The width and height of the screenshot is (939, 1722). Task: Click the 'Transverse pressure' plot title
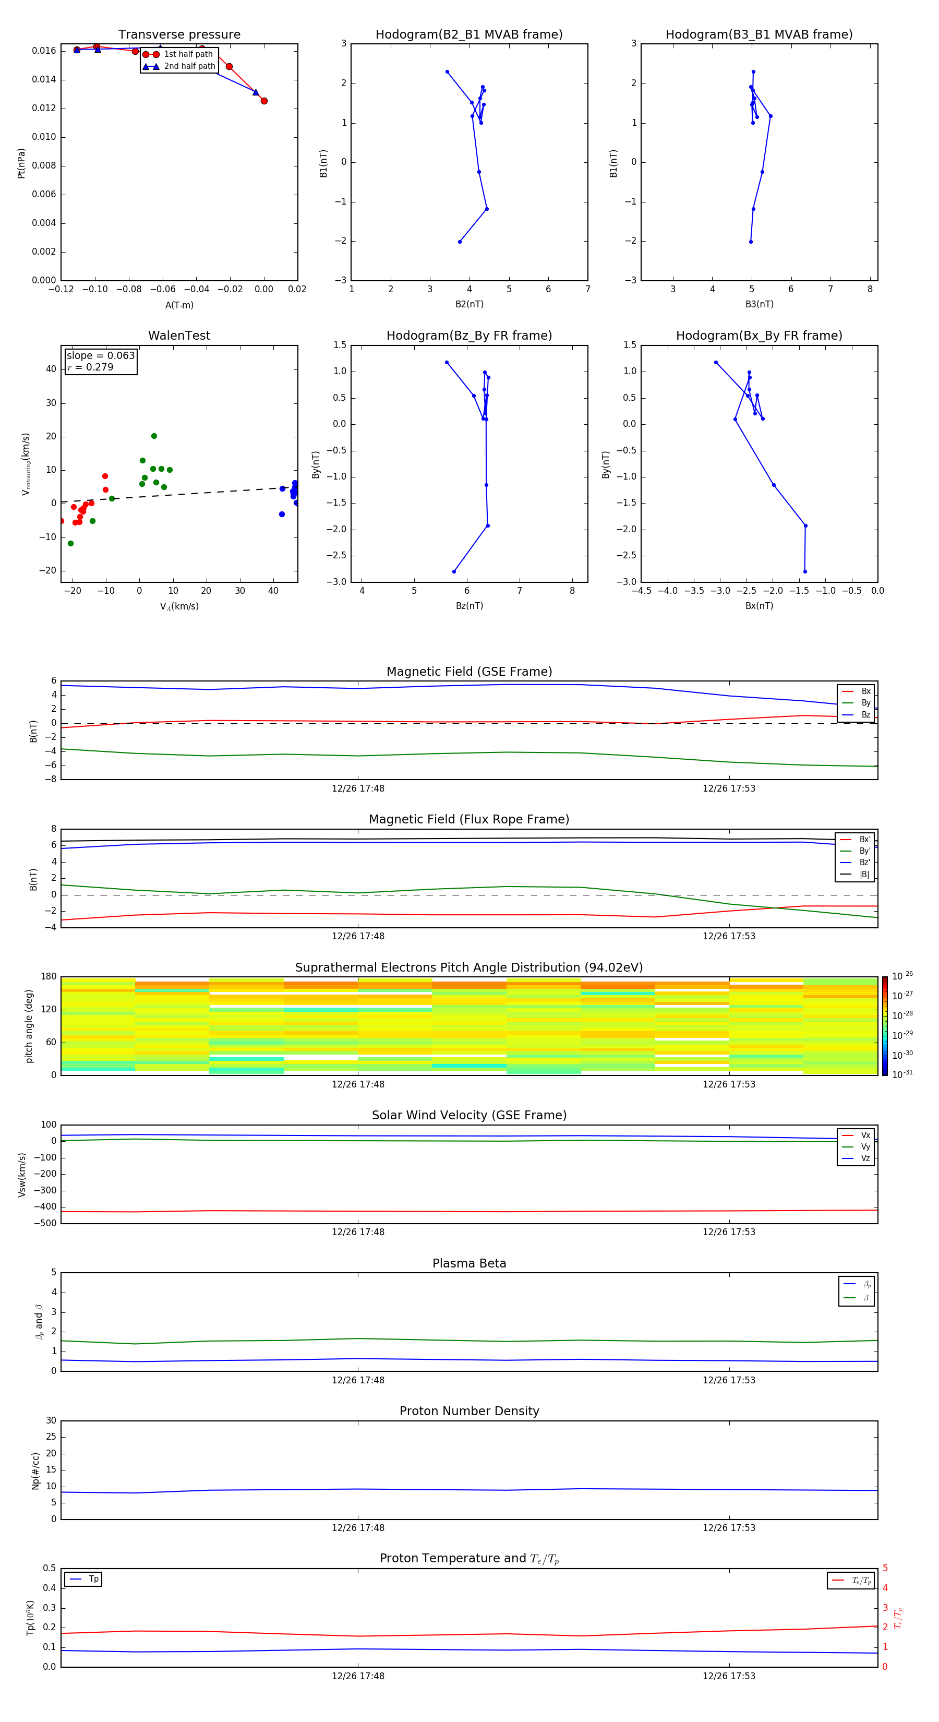(x=179, y=35)
